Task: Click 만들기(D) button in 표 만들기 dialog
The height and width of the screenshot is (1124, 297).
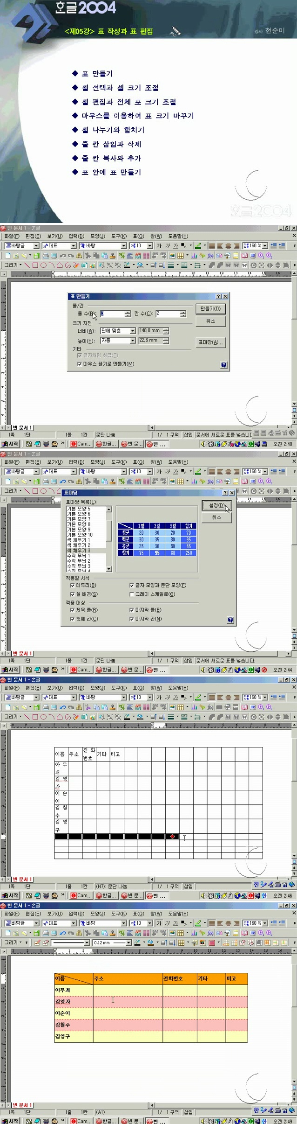Action: click(x=211, y=309)
